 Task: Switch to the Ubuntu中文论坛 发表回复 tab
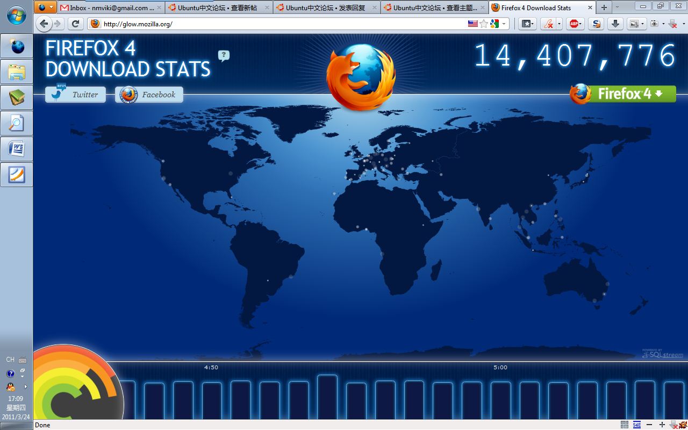326,8
